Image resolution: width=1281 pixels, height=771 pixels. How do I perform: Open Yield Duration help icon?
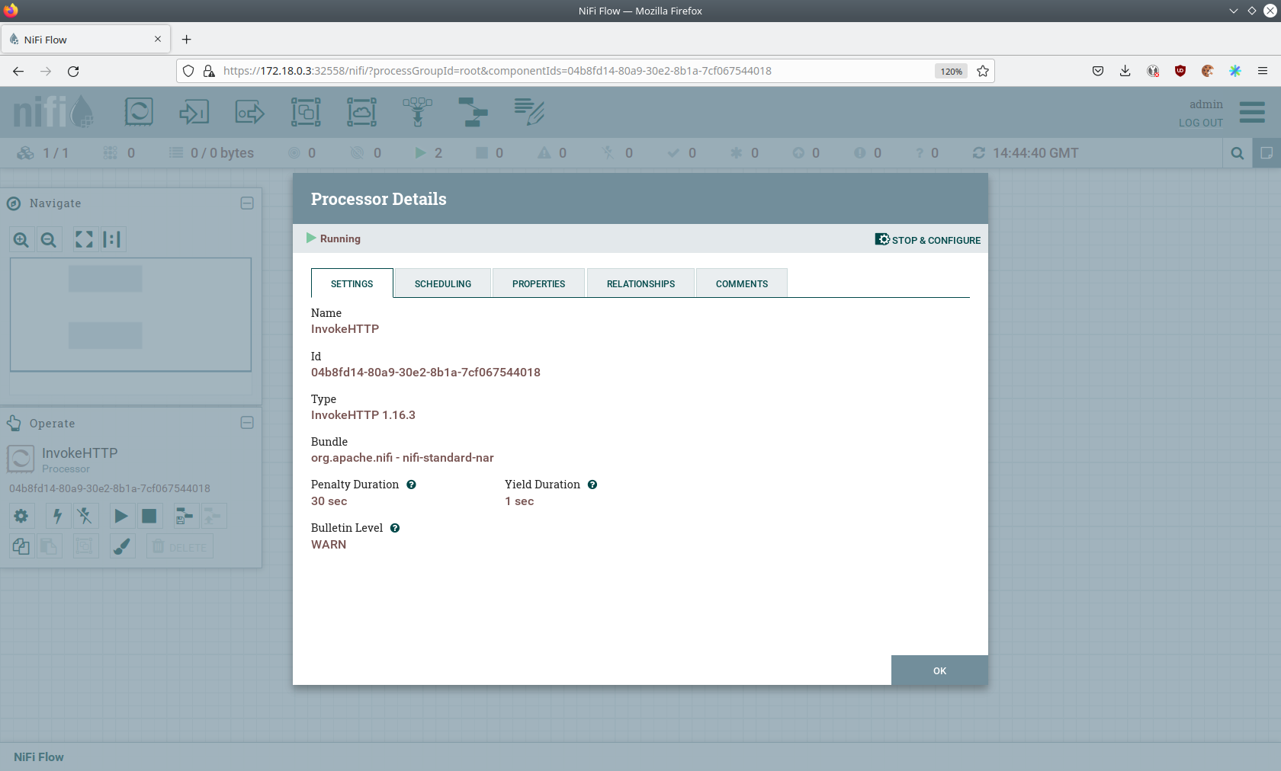coord(592,485)
